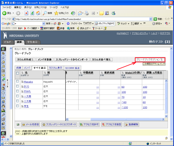This screenshot has width=174, height=146.
Task: Open グレードブックオプション dropdown
Action: point(150,60)
